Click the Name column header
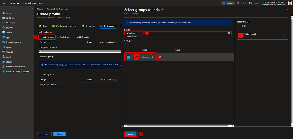Viewport: 293px width, 139px height. point(144,50)
